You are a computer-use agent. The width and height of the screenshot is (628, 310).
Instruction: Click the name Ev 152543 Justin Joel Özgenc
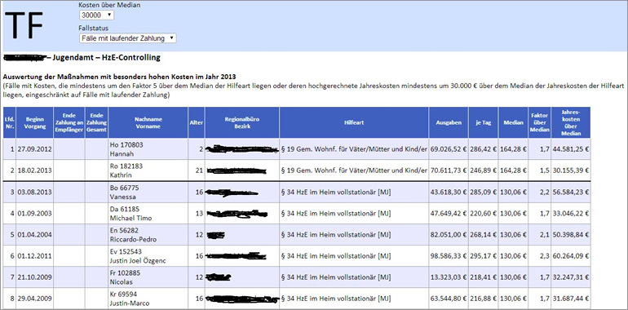coord(137,256)
